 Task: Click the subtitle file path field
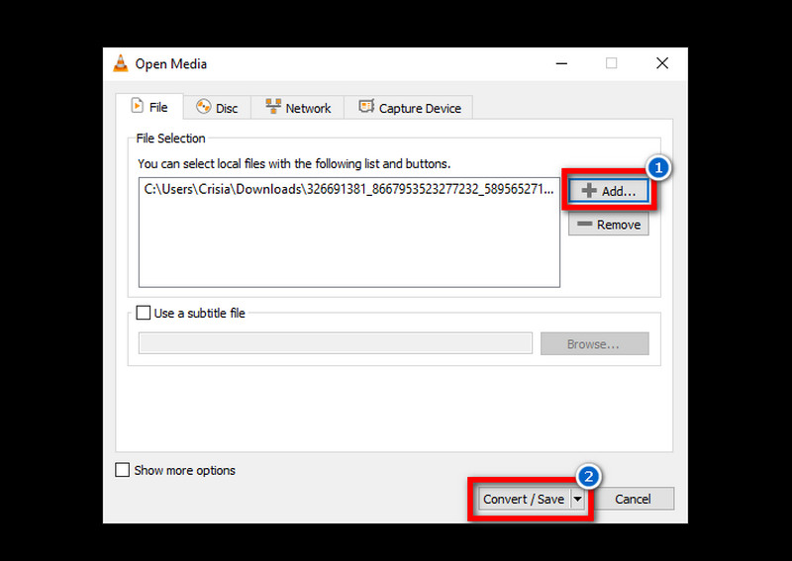(x=335, y=344)
